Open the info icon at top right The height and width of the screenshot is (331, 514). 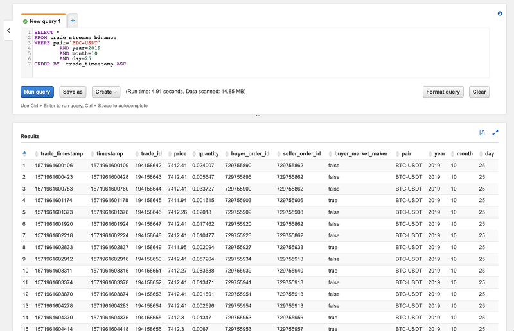500,13
